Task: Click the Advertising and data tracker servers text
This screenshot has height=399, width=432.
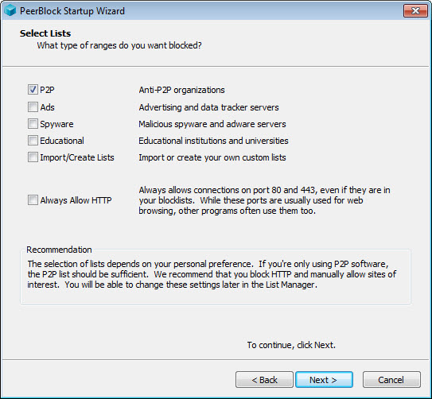Action: click(x=208, y=107)
